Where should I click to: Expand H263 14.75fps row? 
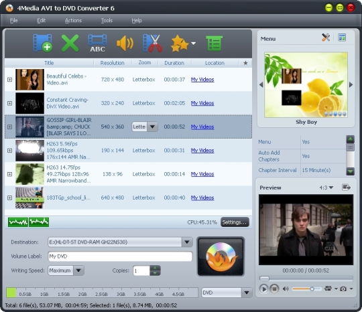(x=9, y=174)
